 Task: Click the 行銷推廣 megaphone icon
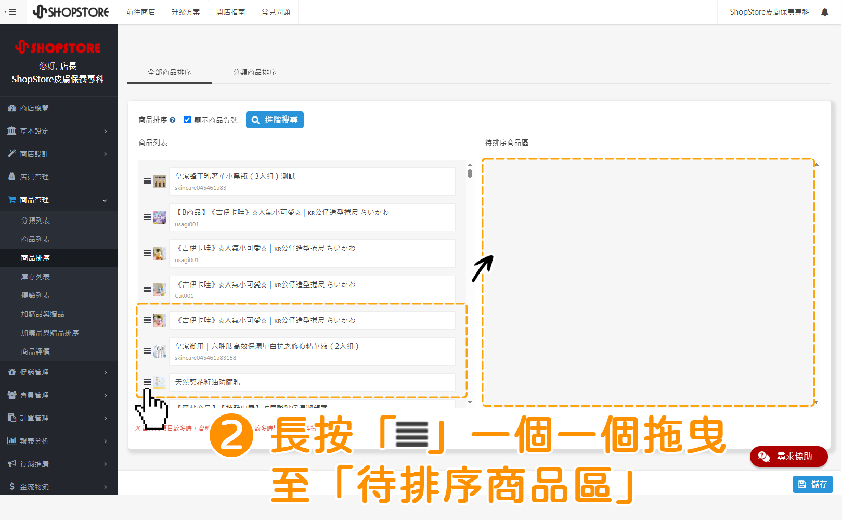click(12, 464)
